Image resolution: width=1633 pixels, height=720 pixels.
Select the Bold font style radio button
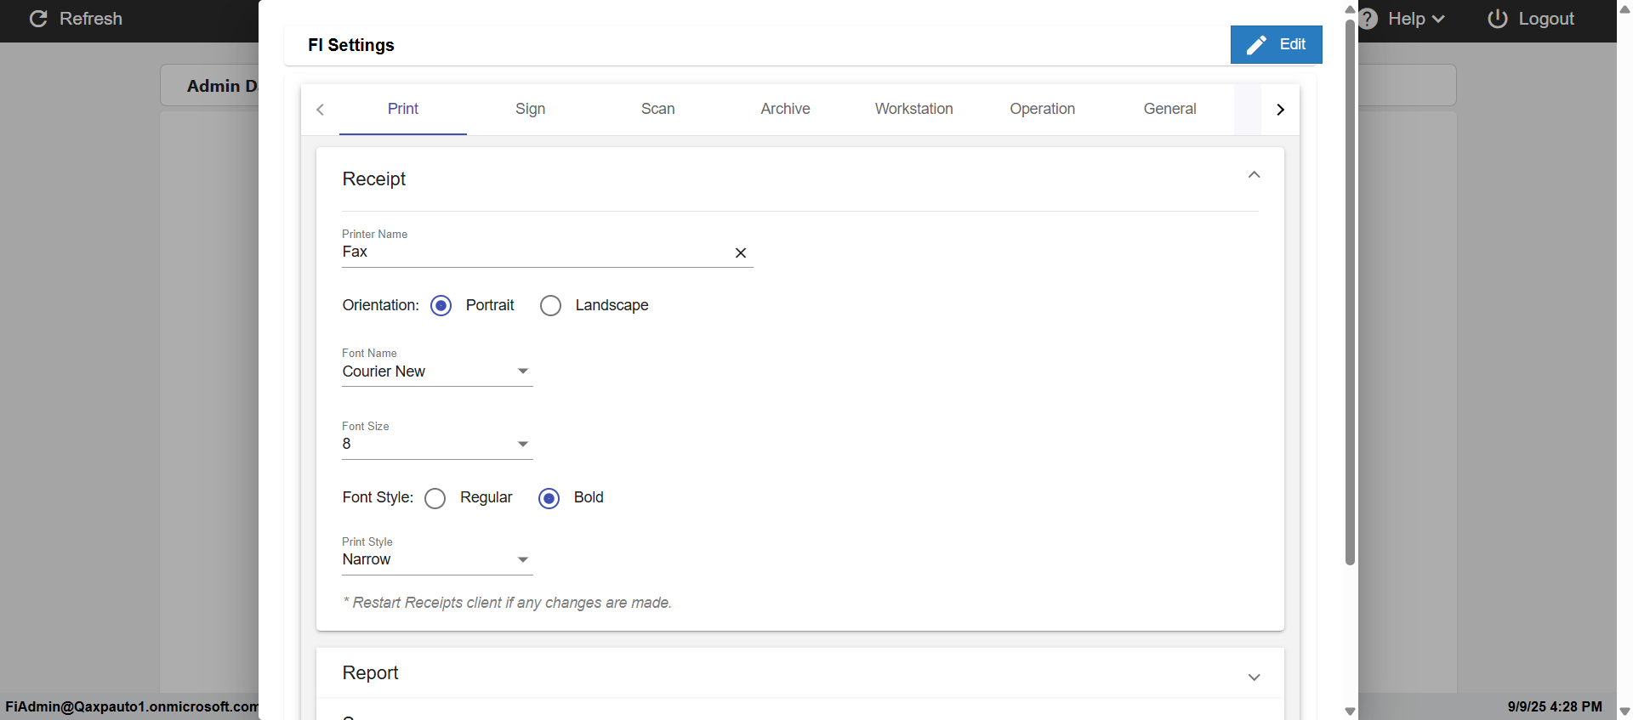(549, 498)
